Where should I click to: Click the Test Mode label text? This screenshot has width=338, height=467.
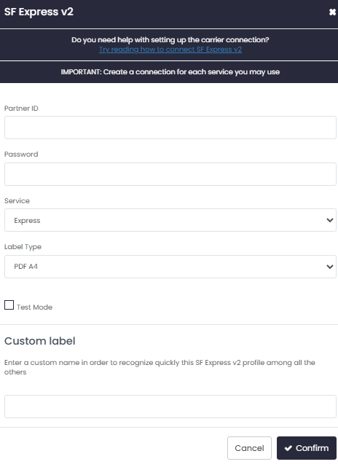pyautogui.click(x=34, y=307)
